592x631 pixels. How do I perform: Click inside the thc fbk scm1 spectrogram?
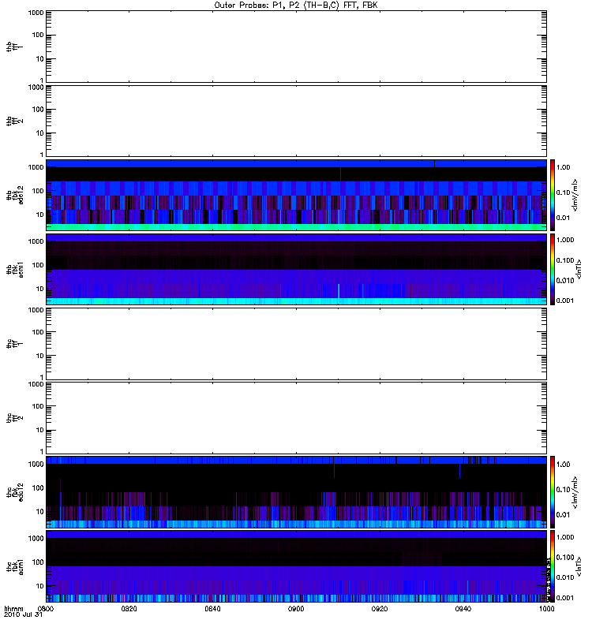pyautogui.click(x=296, y=566)
